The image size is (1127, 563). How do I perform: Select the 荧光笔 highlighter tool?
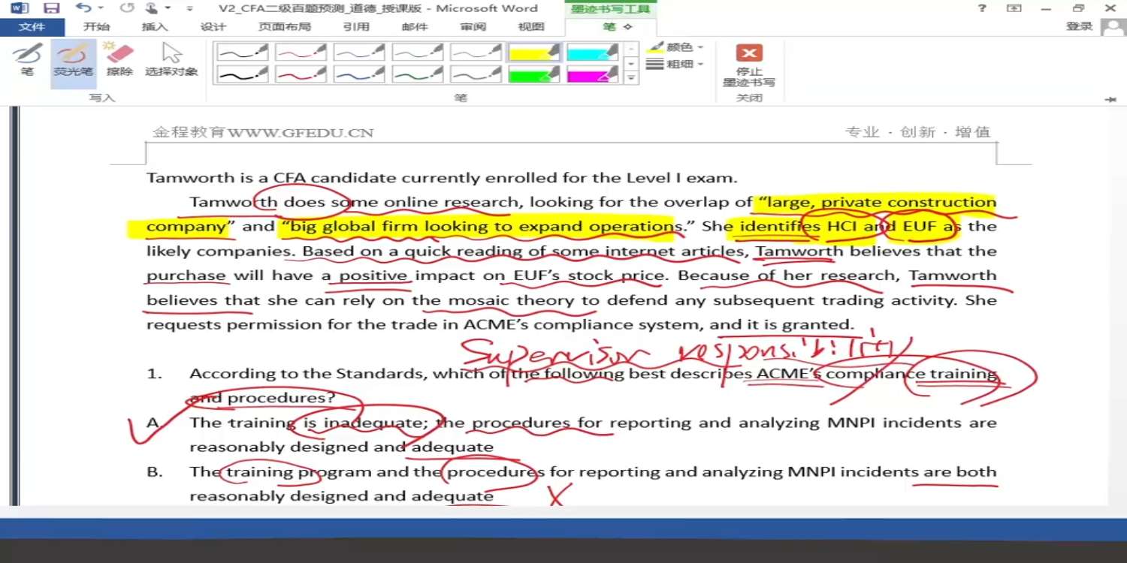[x=73, y=60]
